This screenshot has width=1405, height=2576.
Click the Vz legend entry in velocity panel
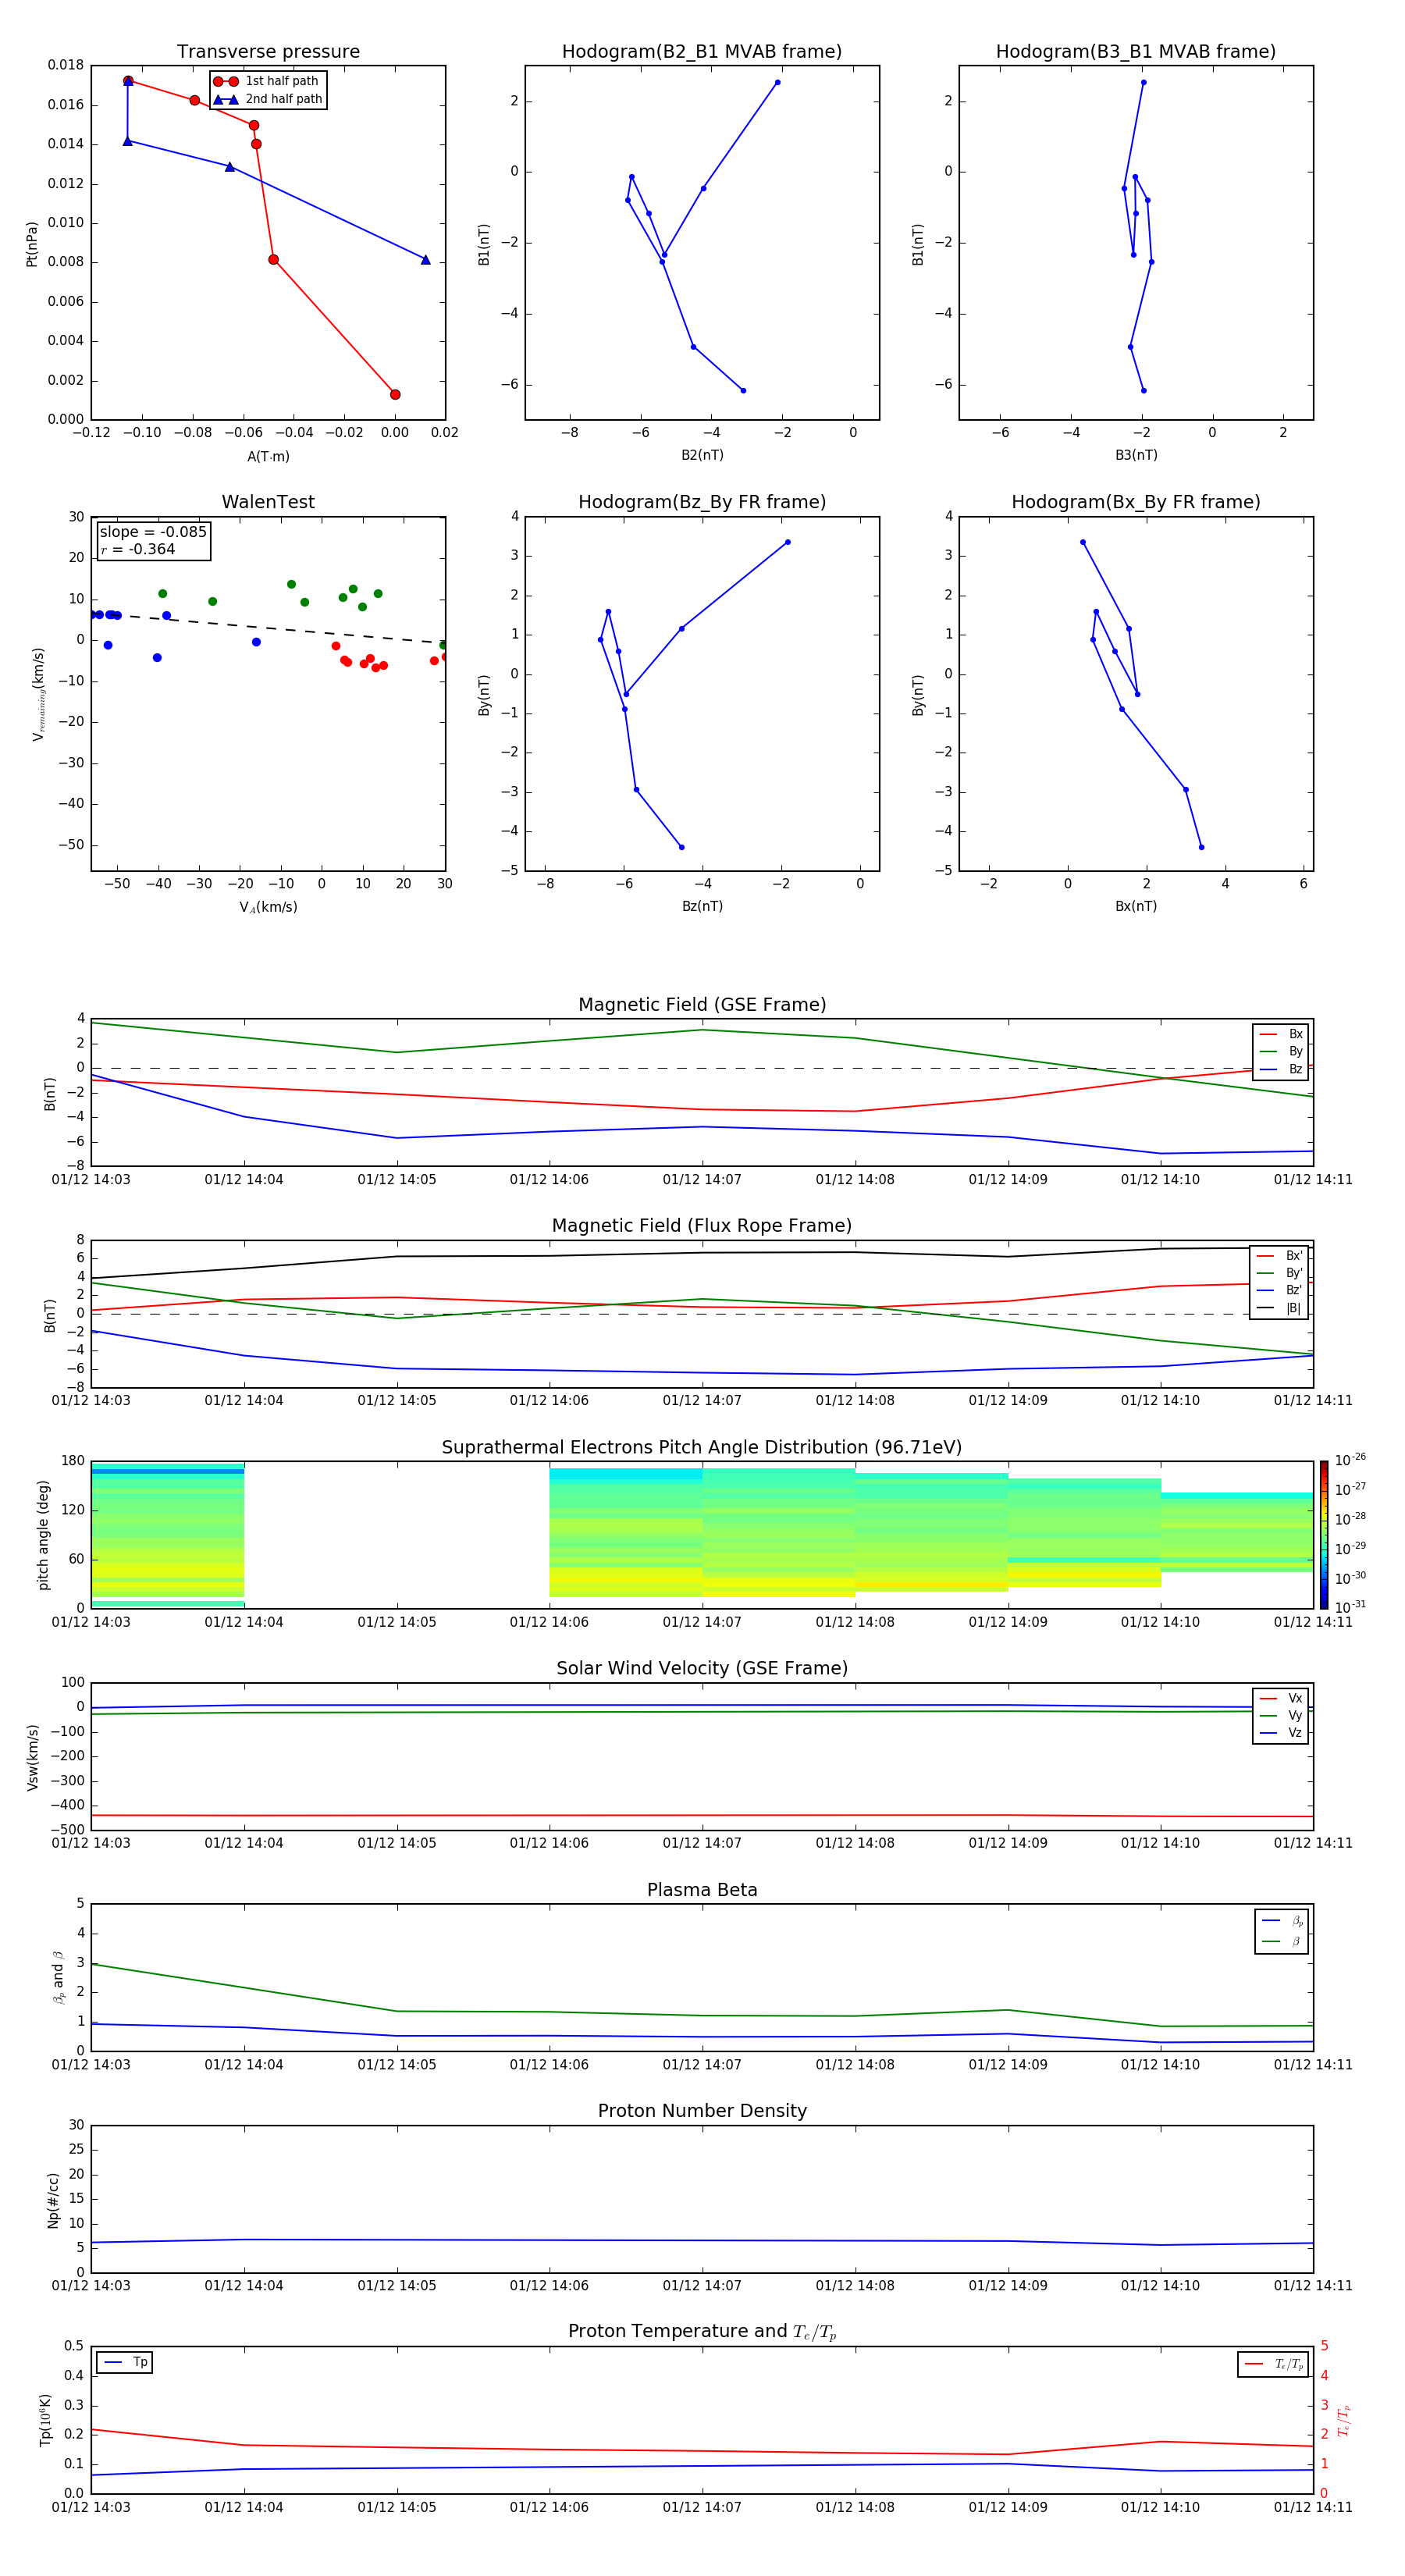1282,1734
